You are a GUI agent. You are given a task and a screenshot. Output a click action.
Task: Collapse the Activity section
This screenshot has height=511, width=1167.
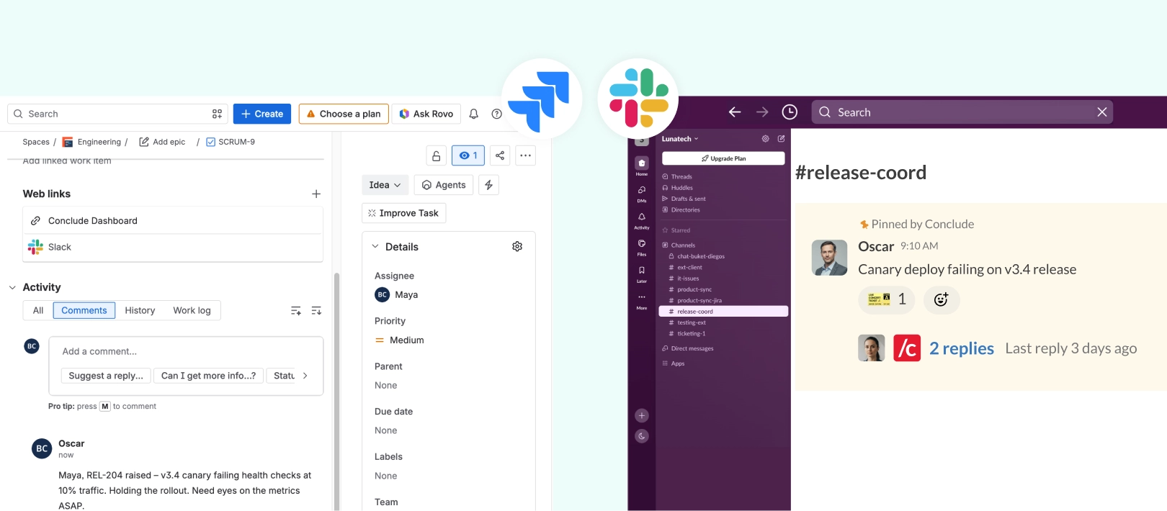pyautogui.click(x=12, y=287)
